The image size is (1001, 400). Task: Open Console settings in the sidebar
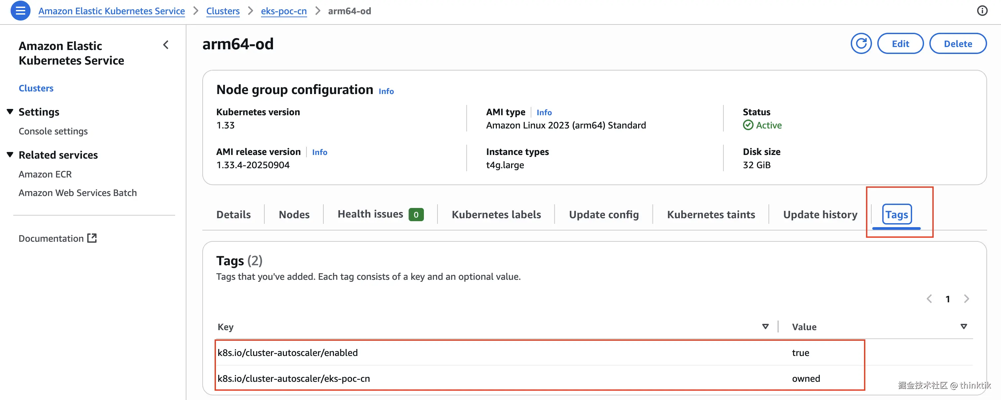[53, 131]
